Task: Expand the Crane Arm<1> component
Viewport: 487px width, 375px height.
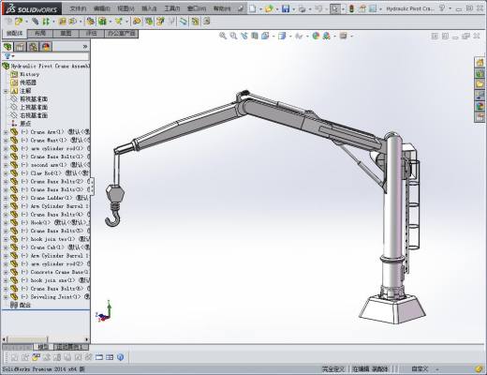Action: (x=6, y=132)
